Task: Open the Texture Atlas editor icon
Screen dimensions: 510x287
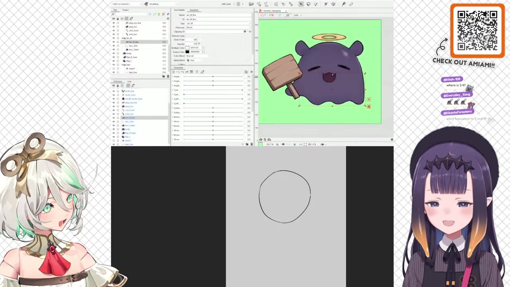Action: point(251,4)
